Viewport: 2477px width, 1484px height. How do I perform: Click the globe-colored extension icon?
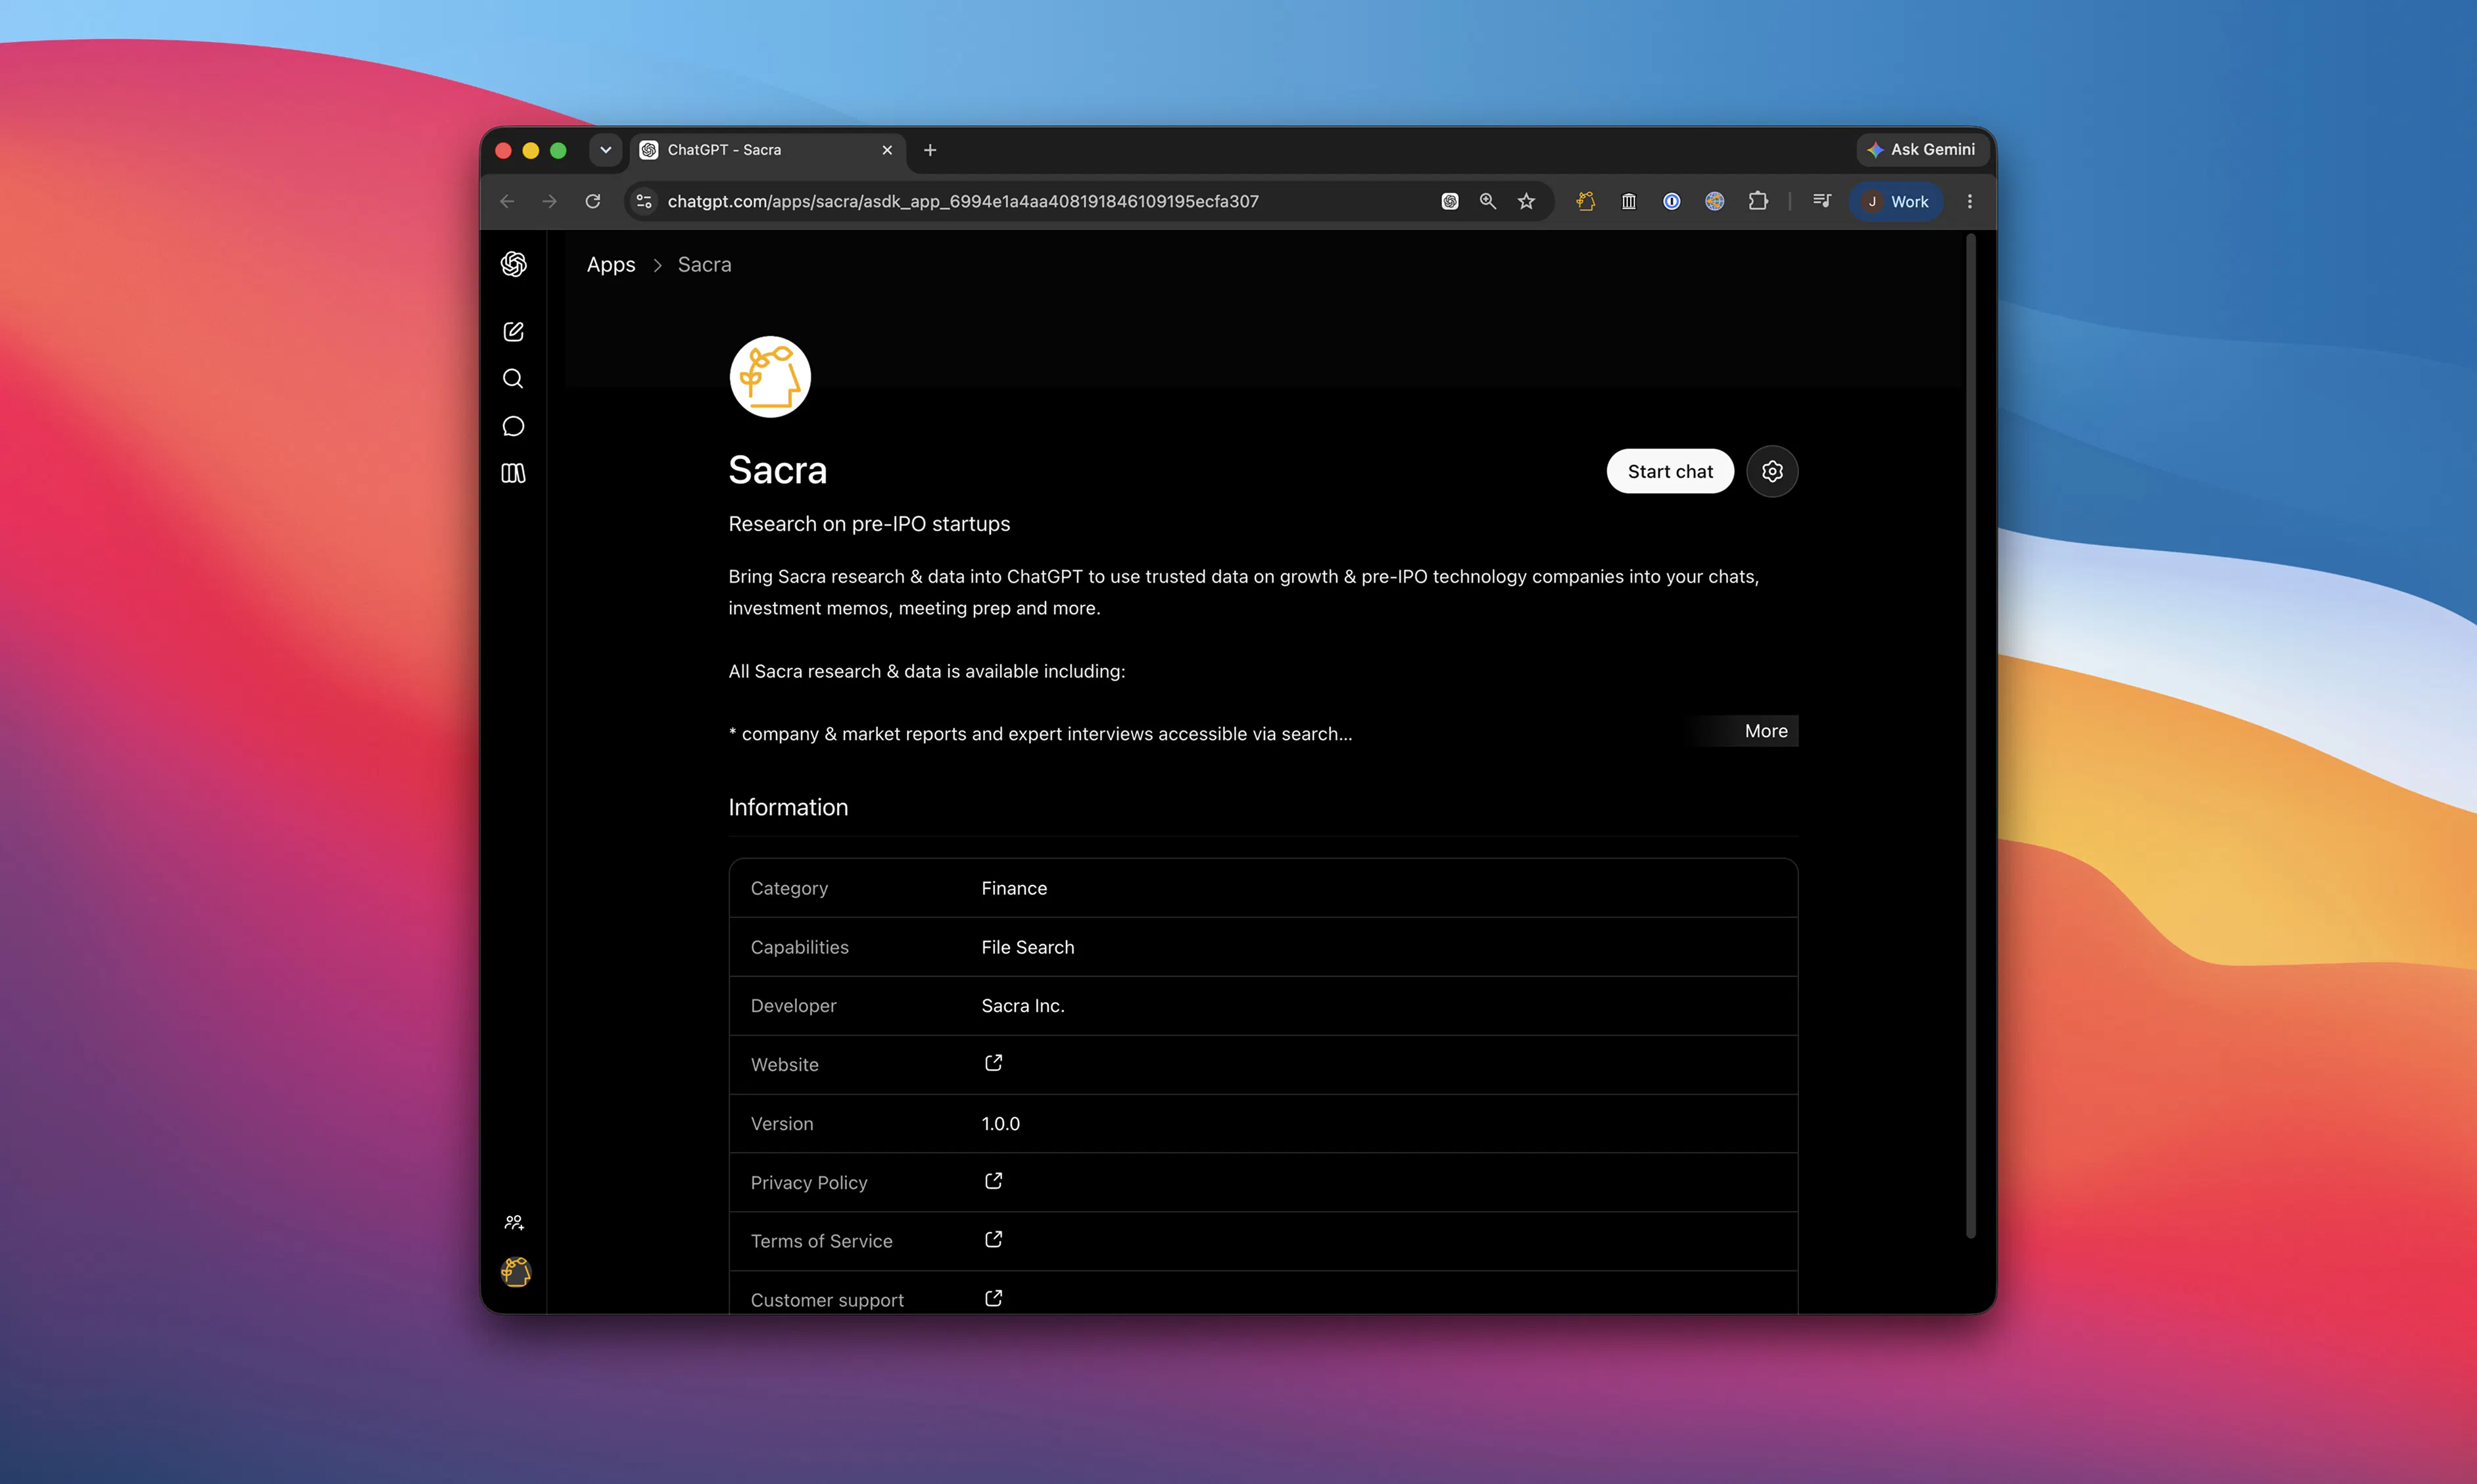click(x=1715, y=201)
